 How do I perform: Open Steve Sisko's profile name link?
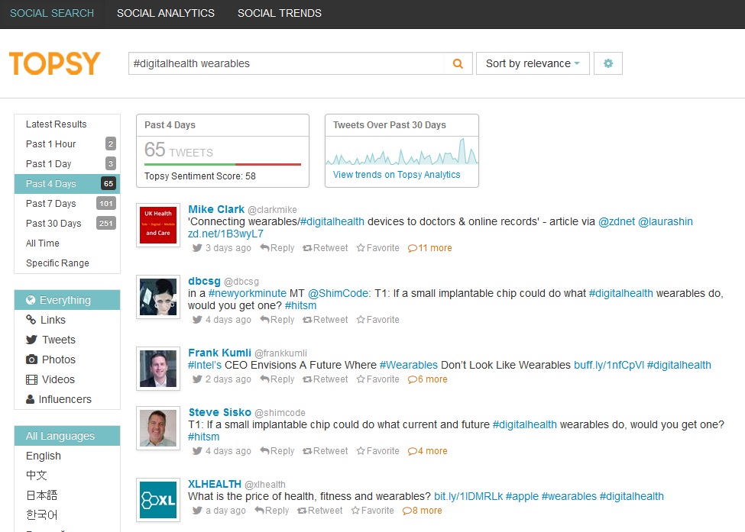click(x=219, y=412)
